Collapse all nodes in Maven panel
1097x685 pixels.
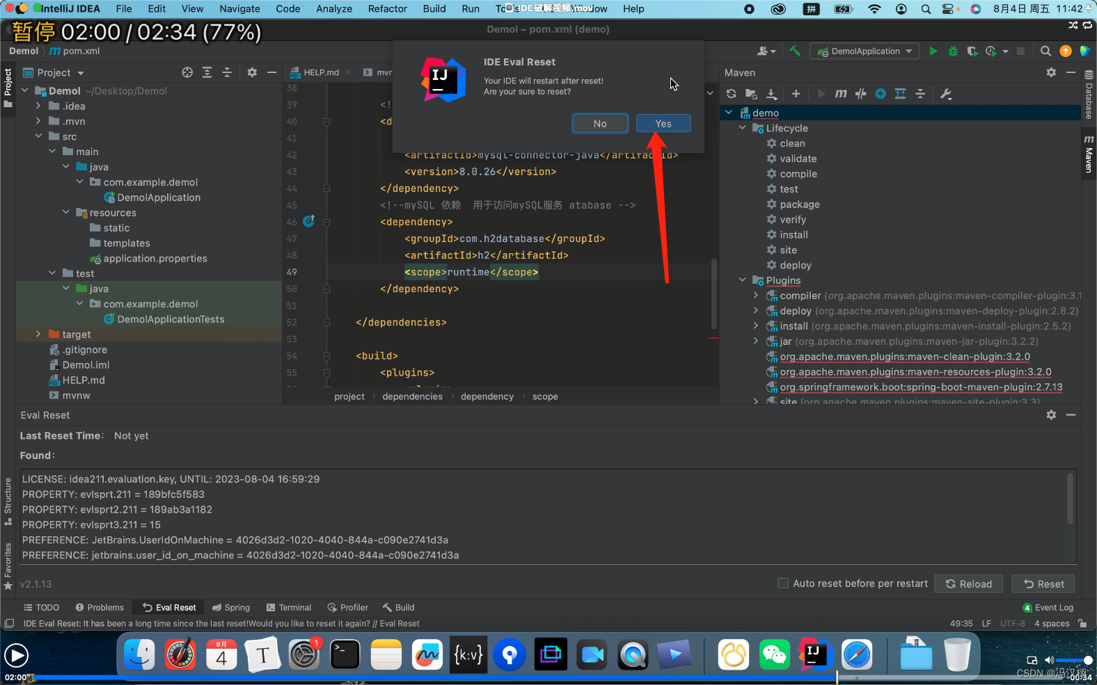pyautogui.click(x=920, y=94)
